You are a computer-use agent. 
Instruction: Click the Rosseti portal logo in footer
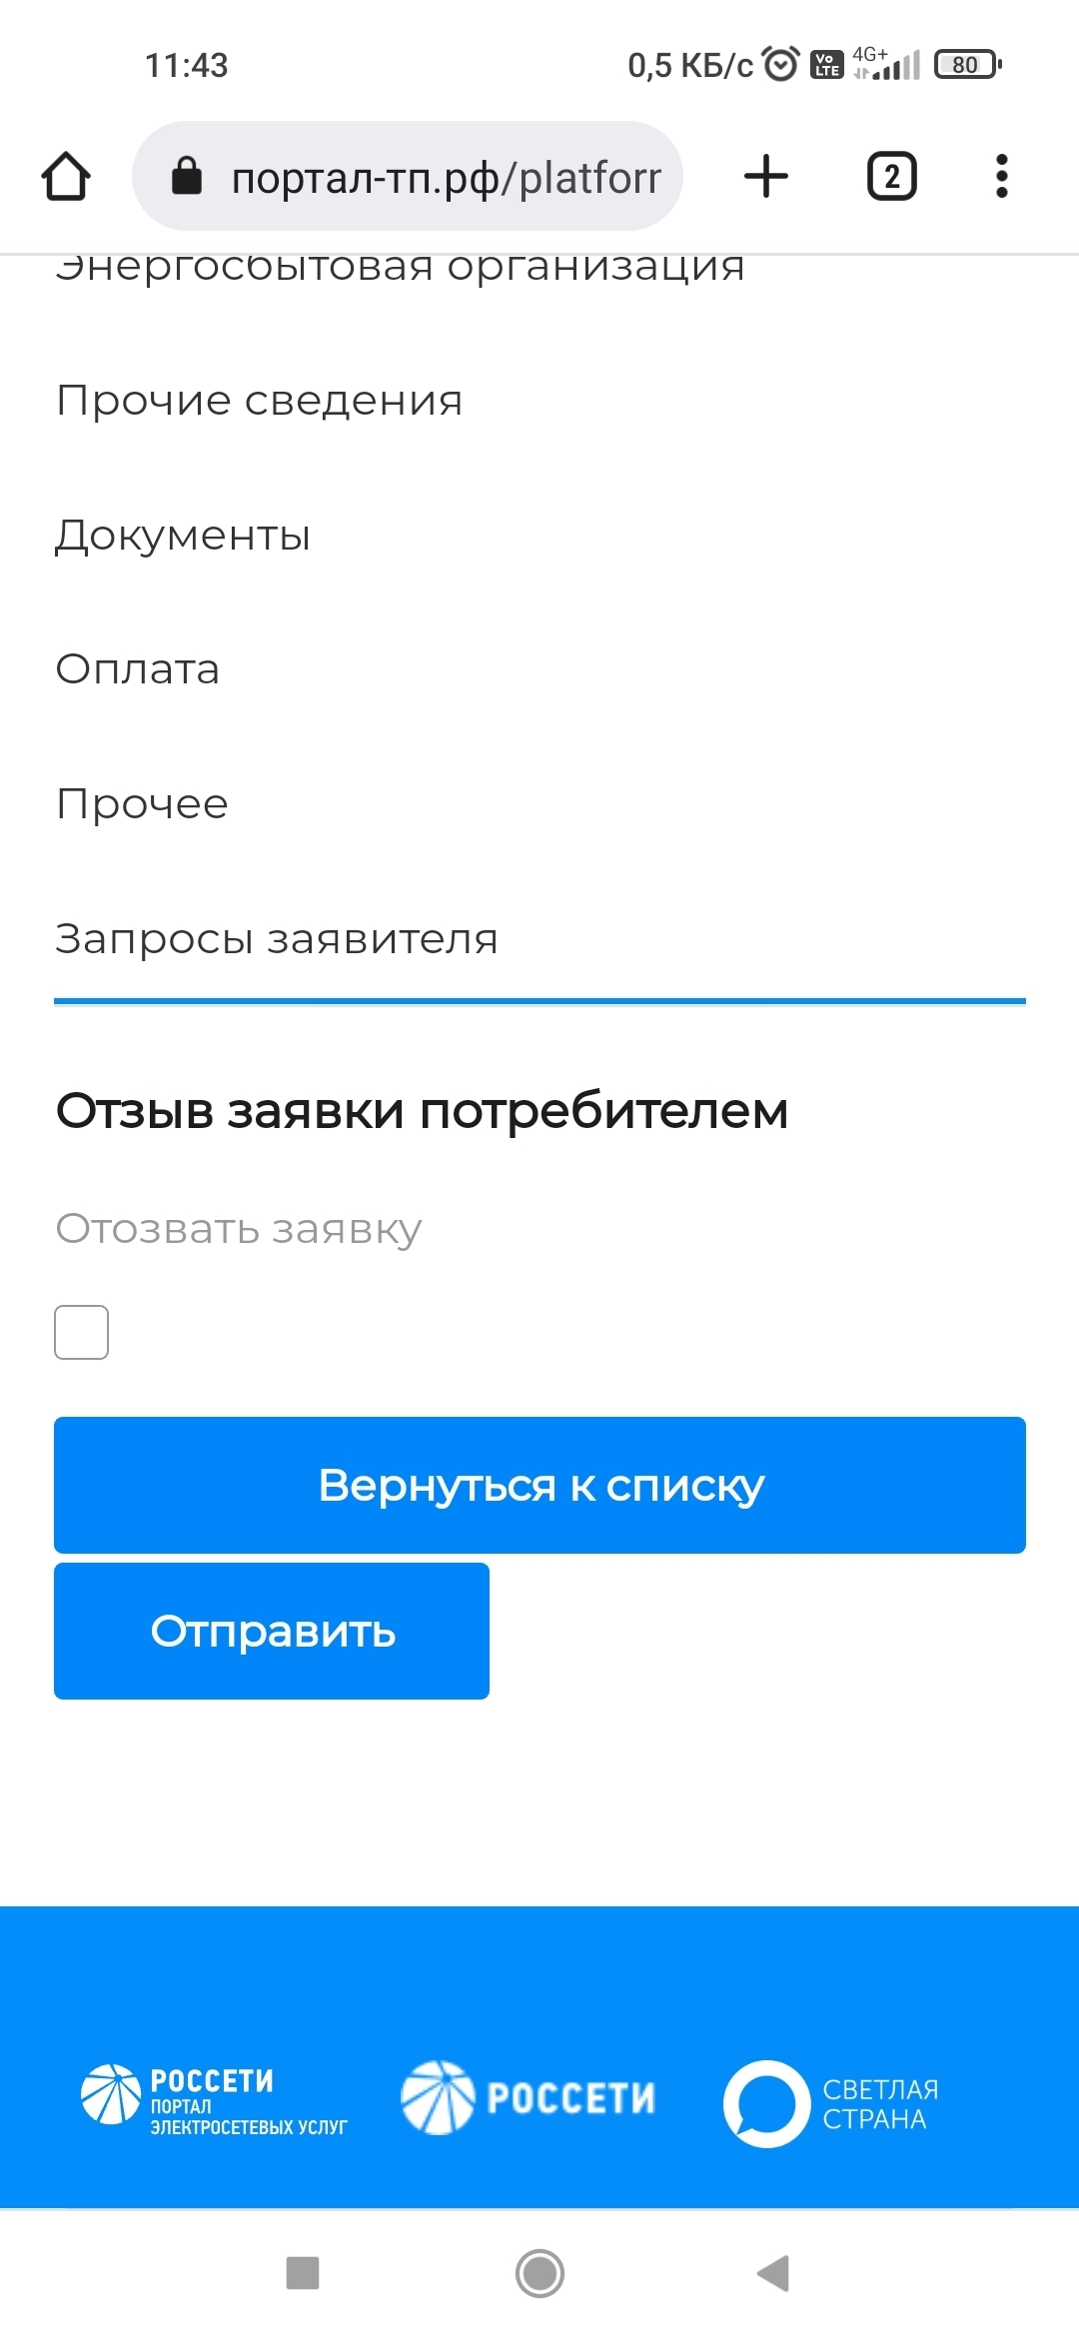(214, 2098)
